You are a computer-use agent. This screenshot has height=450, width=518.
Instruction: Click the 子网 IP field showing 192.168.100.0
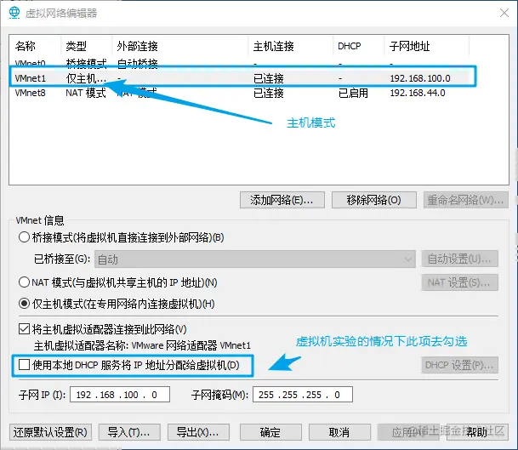click(x=120, y=395)
